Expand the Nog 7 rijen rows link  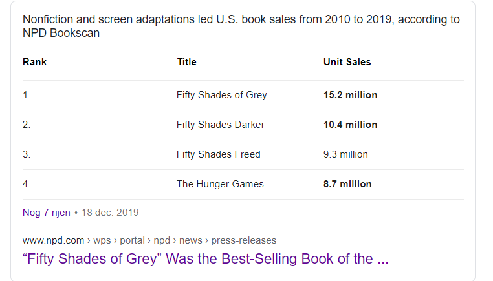click(46, 213)
